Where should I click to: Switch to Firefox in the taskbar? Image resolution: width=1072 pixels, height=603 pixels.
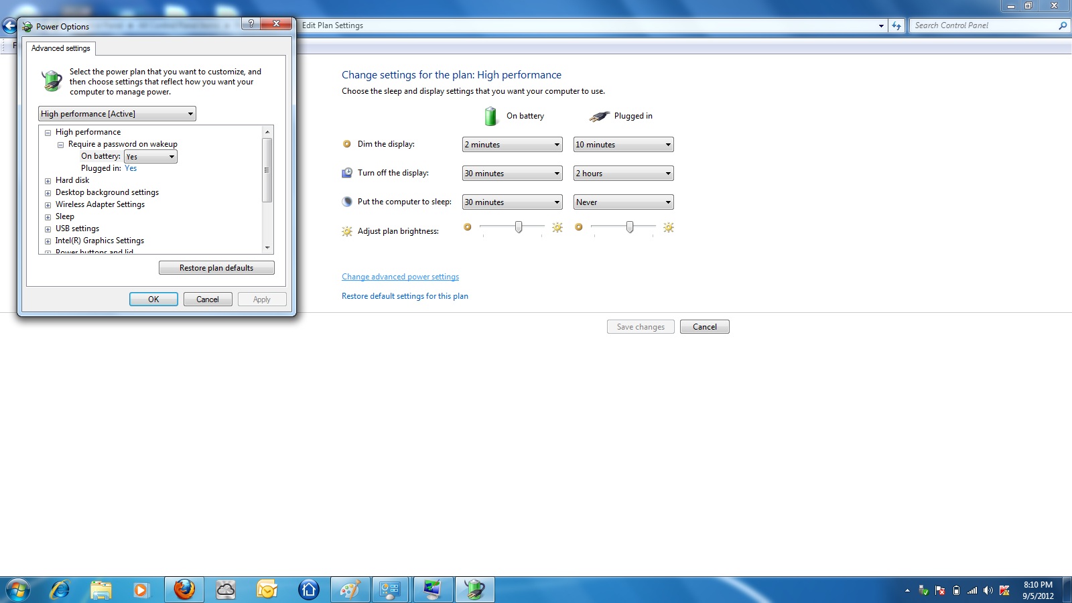pyautogui.click(x=184, y=590)
